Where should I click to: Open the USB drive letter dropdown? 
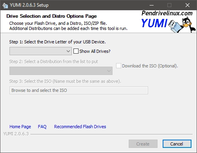pyautogui.click(x=41, y=51)
